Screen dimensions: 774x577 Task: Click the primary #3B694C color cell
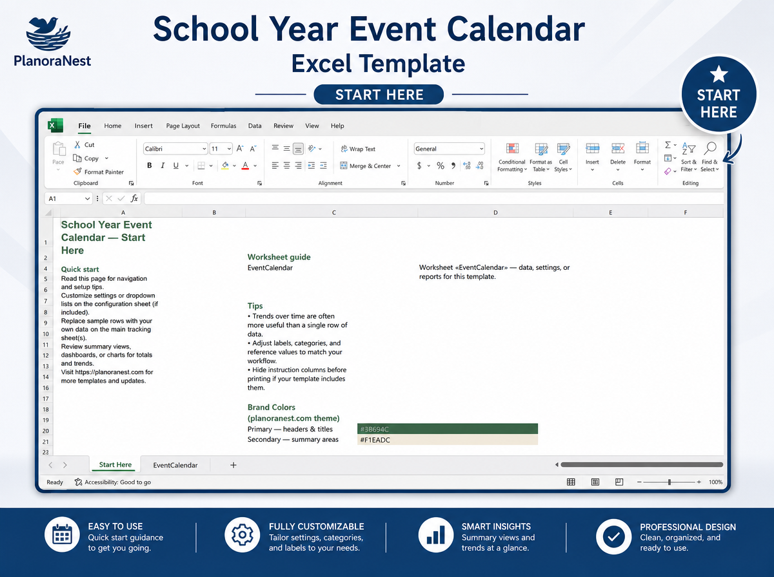(x=448, y=429)
